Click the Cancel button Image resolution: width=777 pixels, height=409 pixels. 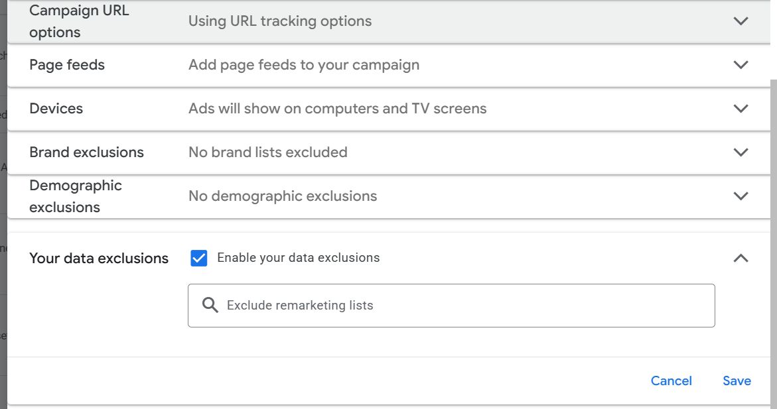[671, 380]
